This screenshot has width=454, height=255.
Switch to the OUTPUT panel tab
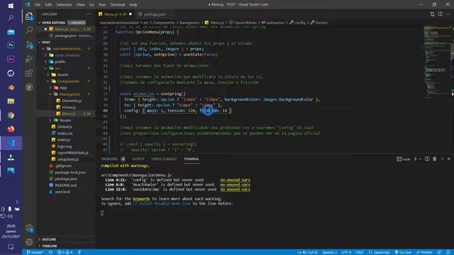pyautogui.click(x=138, y=159)
